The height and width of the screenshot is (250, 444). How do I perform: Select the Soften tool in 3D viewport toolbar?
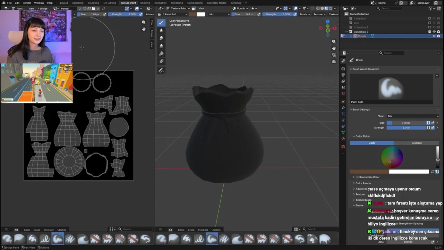point(161,30)
